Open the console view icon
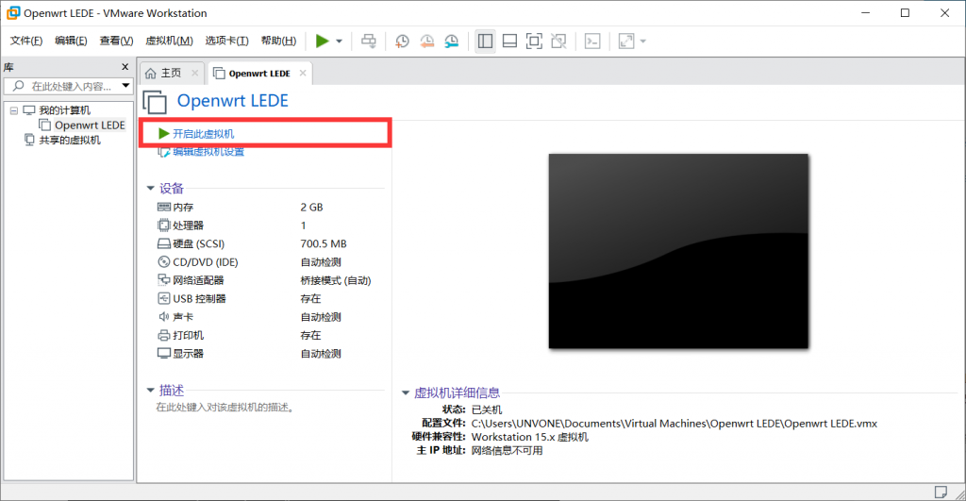Viewport: 966px width, 501px height. click(592, 42)
